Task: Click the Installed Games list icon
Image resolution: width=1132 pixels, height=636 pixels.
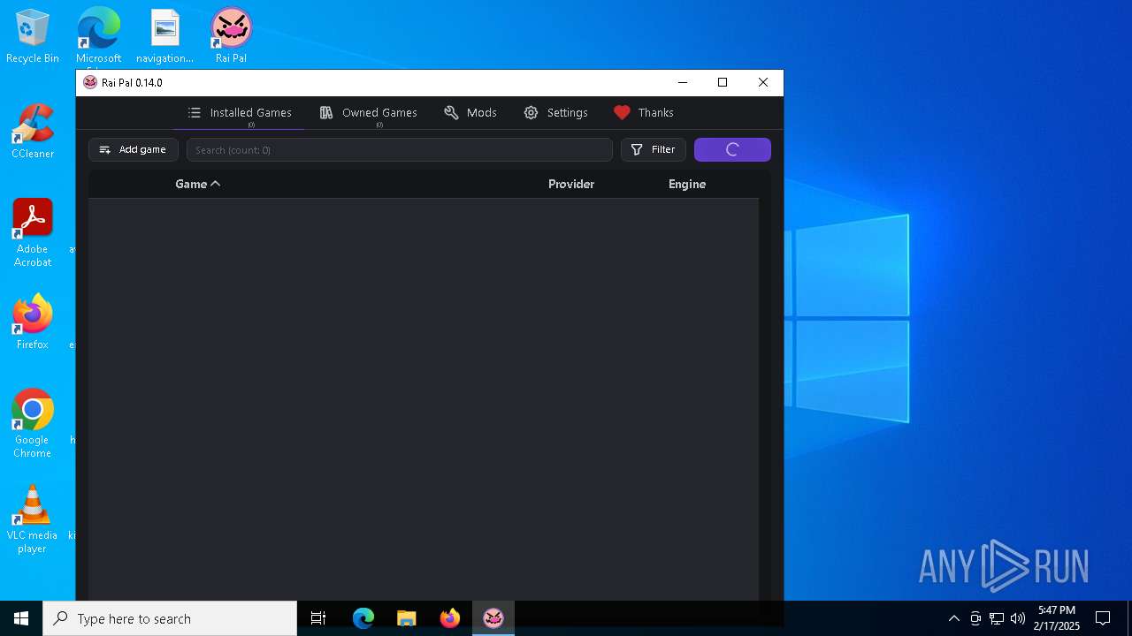Action: point(195,113)
